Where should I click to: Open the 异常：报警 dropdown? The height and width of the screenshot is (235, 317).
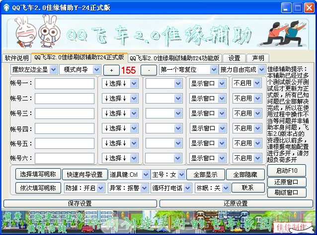(x=128, y=188)
